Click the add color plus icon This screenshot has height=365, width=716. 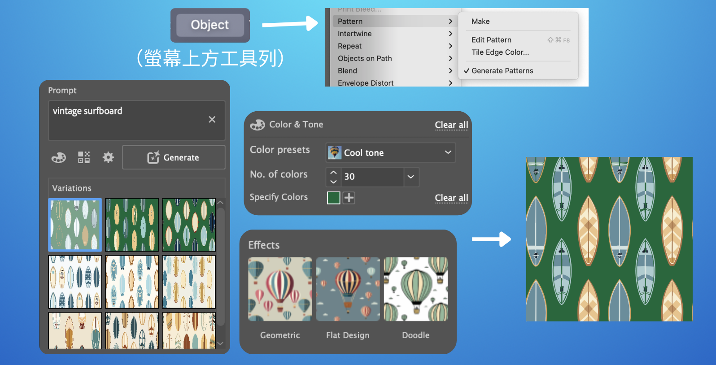(x=349, y=198)
